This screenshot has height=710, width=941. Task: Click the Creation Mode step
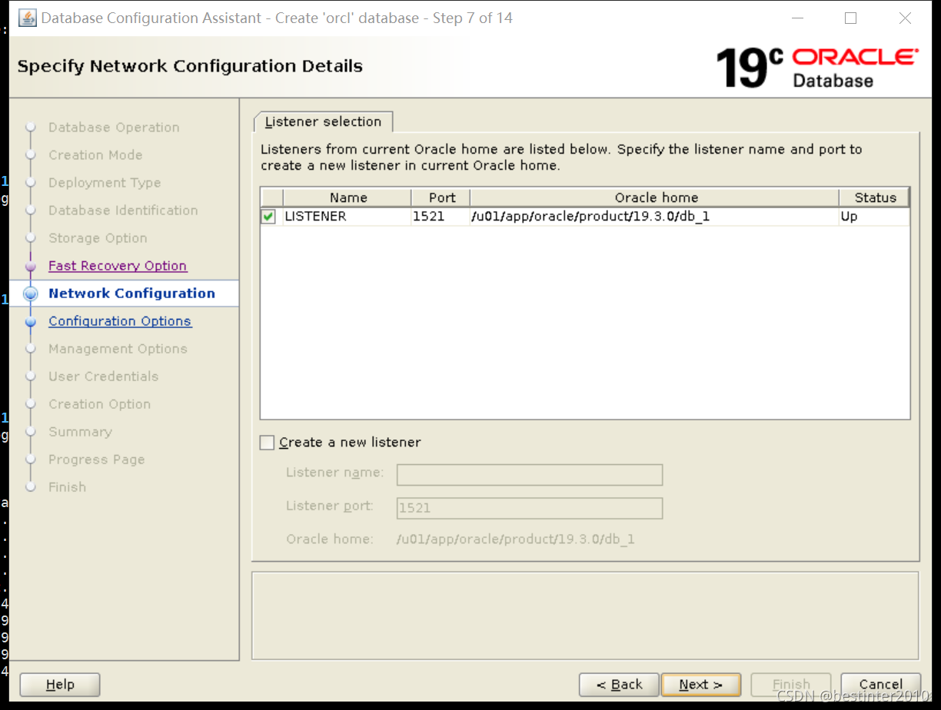(95, 155)
